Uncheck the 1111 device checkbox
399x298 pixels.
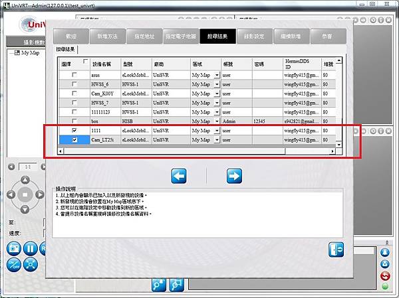[74, 130]
